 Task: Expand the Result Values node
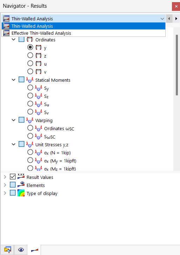pos(5,177)
